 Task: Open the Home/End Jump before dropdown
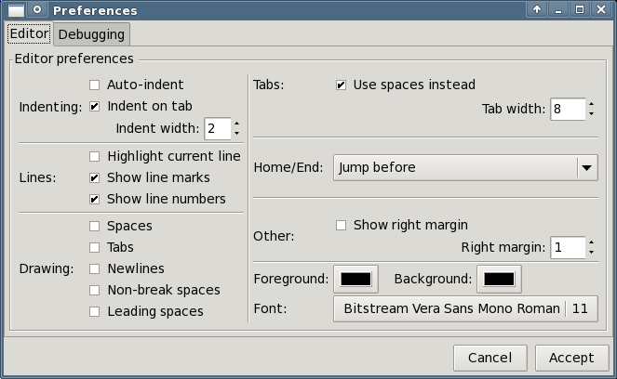point(465,168)
